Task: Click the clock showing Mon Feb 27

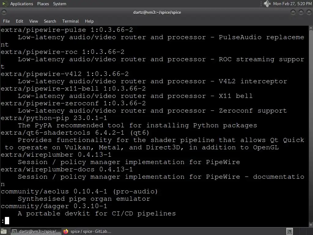Action: 292,4
